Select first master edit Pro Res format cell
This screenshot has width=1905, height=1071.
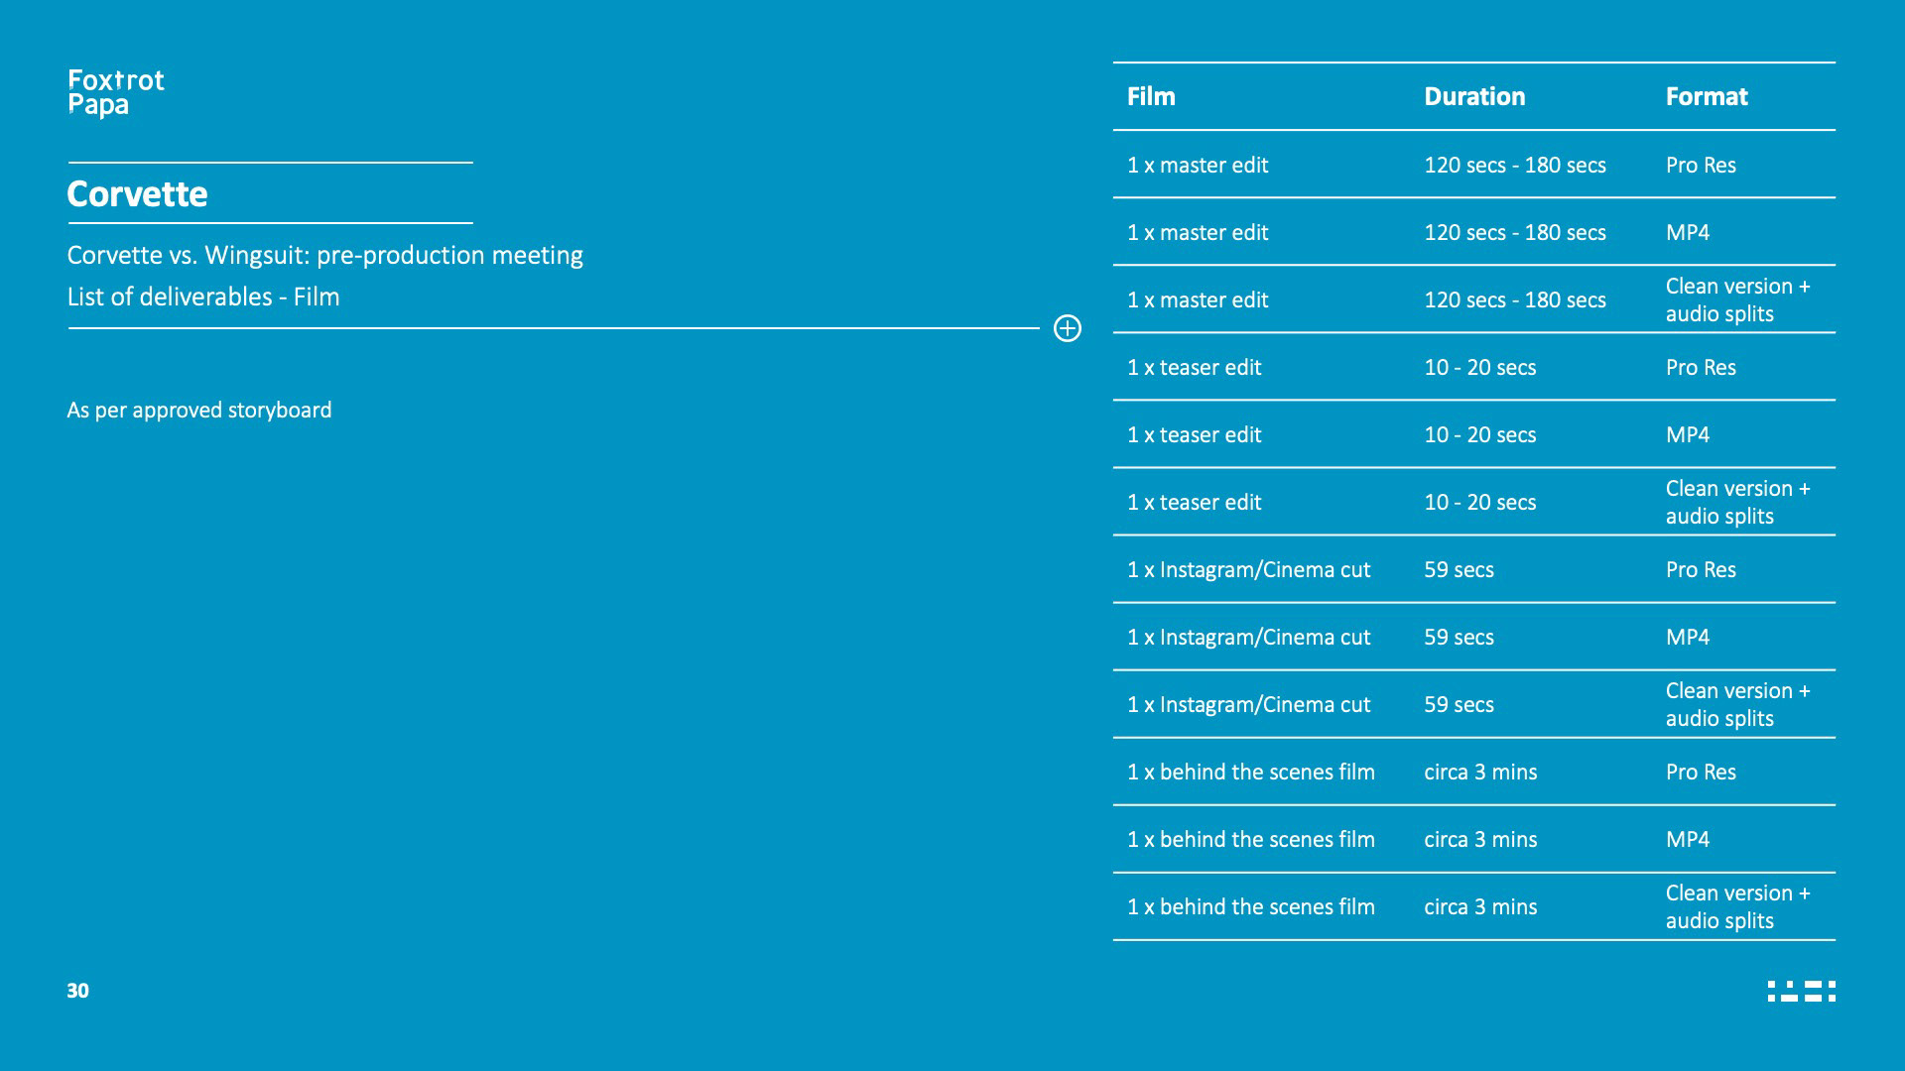click(1700, 166)
